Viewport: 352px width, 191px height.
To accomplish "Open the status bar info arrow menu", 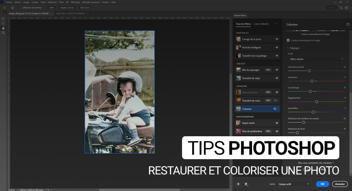I will [48, 190].
